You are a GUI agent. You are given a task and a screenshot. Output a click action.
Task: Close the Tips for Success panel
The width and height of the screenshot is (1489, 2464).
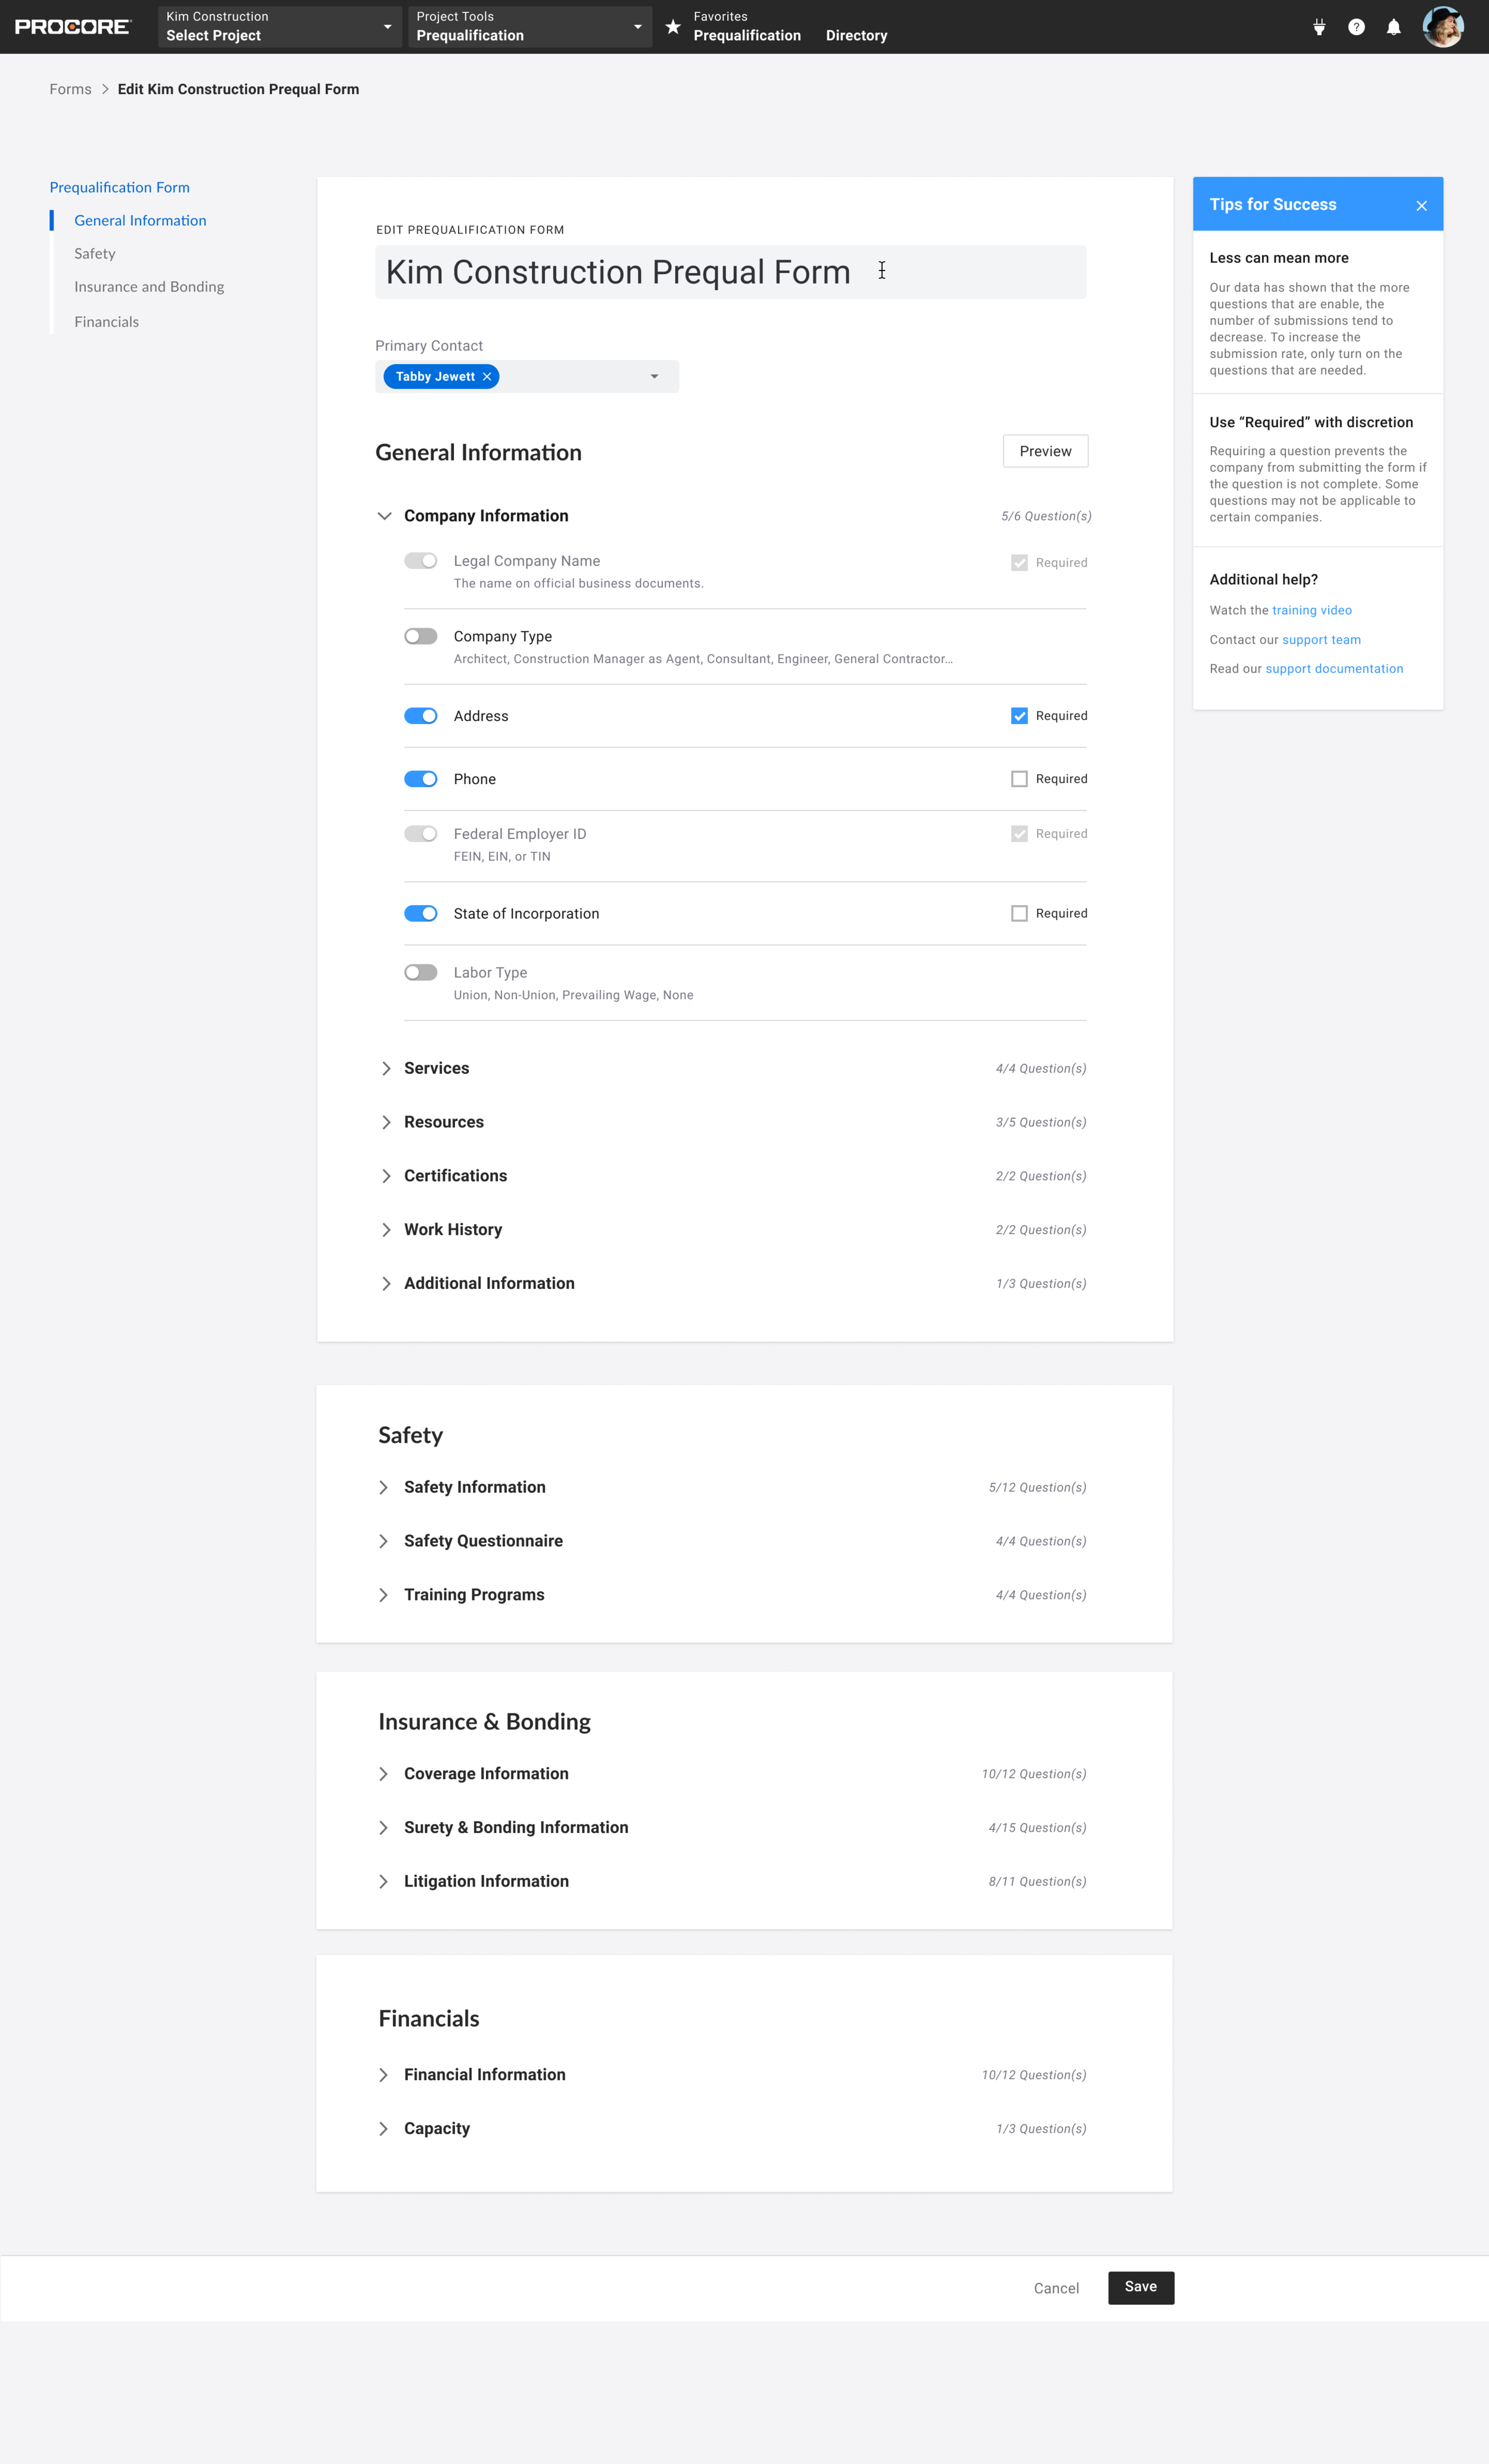pyautogui.click(x=1421, y=206)
